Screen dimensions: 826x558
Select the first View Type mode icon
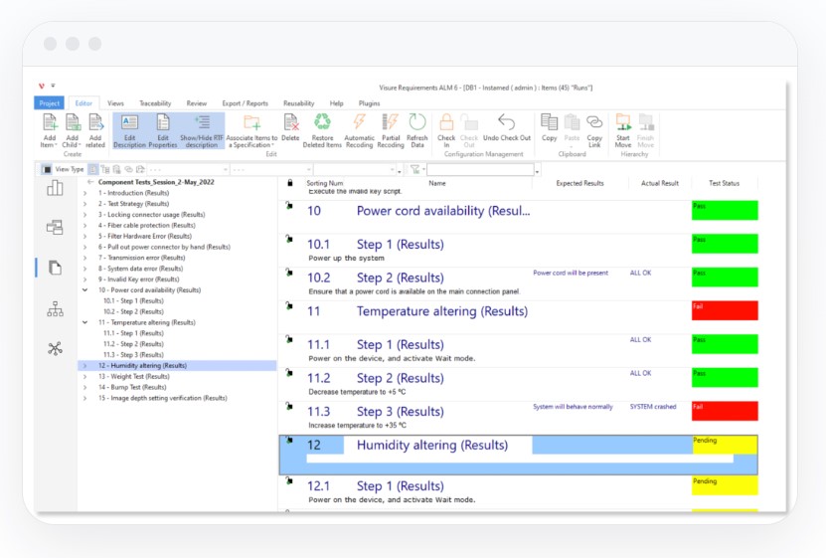pos(93,169)
